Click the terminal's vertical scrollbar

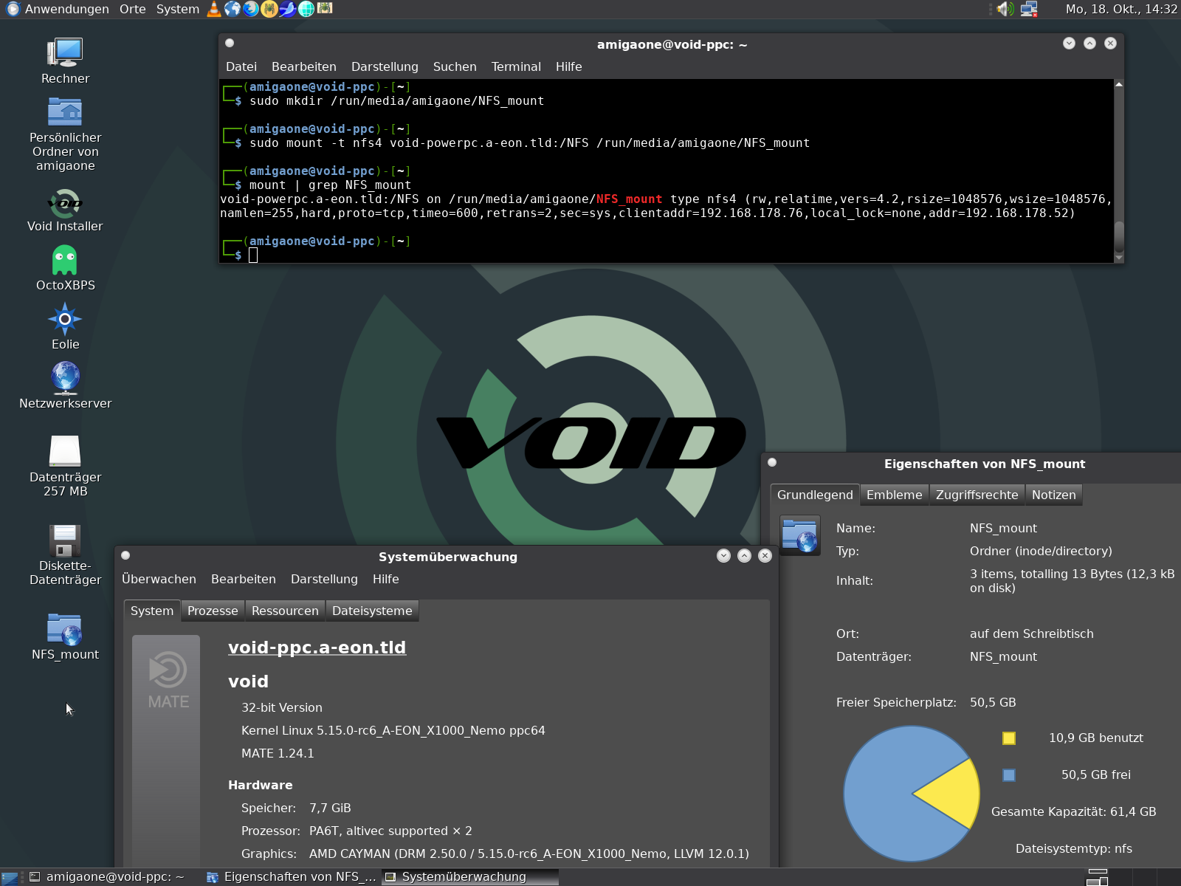1119,171
